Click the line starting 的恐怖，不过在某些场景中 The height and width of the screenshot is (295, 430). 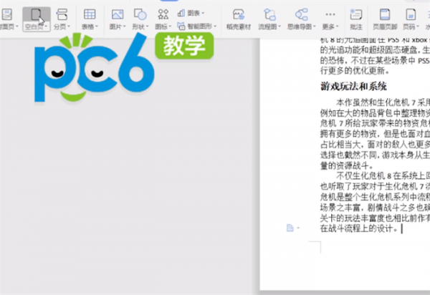click(375, 60)
